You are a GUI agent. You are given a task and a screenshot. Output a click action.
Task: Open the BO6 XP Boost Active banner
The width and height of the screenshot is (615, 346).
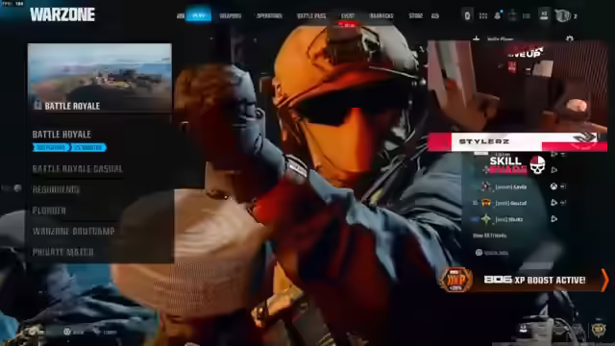(x=524, y=280)
